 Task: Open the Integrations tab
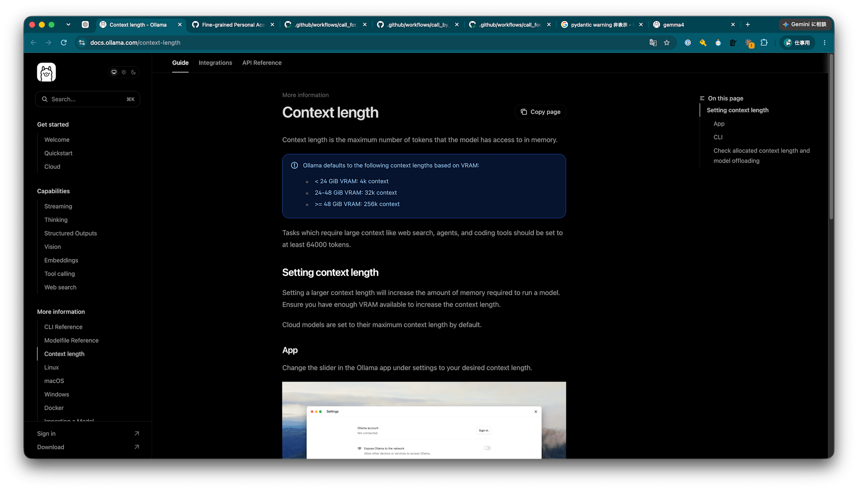(x=215, y=63)
